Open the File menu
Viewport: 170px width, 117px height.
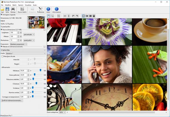[x=2, y=5]
